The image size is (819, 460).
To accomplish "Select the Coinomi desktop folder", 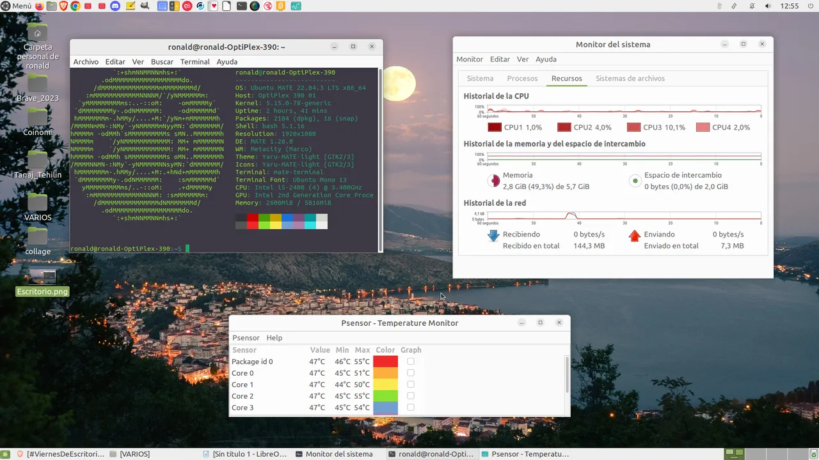I will pyautogui.click(x=37, y=122).
